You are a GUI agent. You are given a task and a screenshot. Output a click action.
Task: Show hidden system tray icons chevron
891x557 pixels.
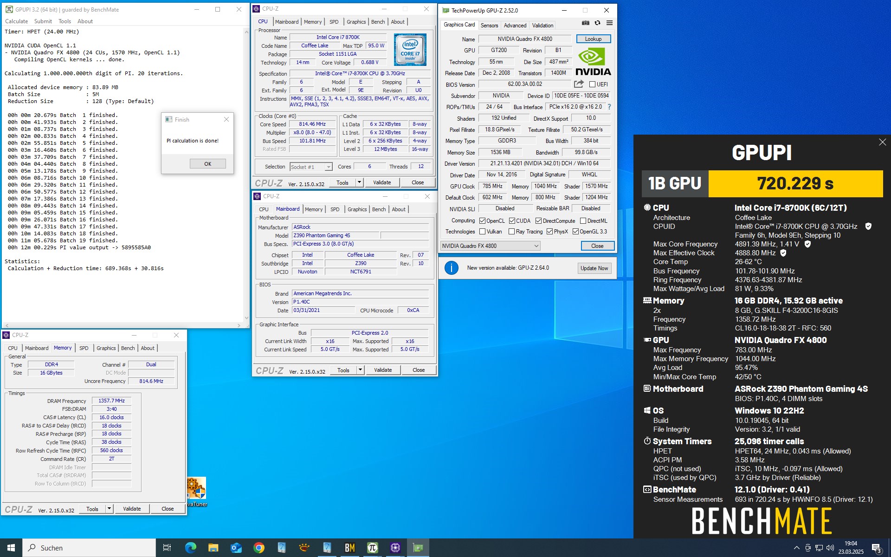pos(797,548)
